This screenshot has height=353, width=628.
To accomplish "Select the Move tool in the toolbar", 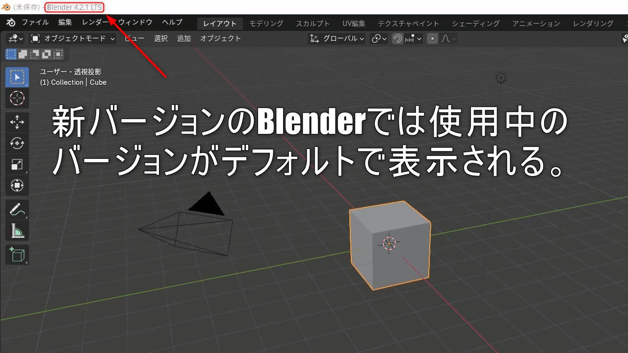I will pos(17,122).
